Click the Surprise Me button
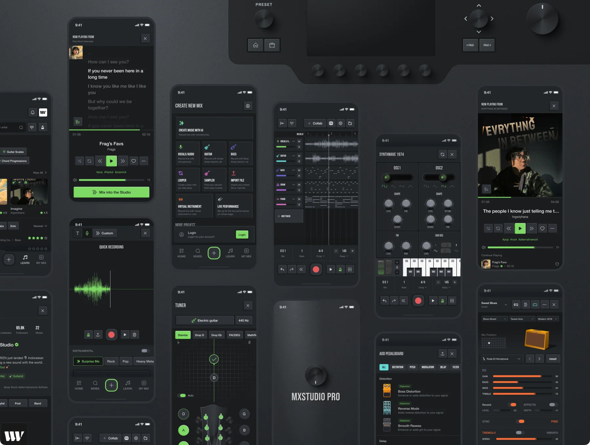Image resolution: width=590 pixels, height=445 pixels. pos(88,361)
